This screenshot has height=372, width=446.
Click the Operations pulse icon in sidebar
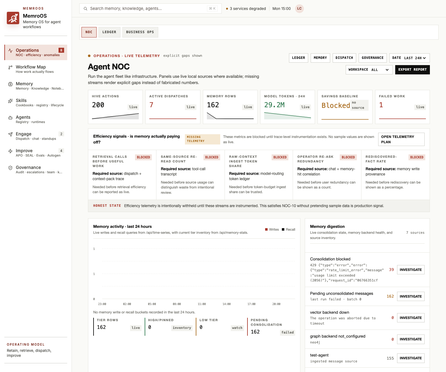pos(11,51)
